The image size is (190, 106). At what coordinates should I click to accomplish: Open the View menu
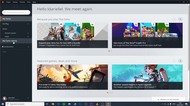tap(29, 2)
